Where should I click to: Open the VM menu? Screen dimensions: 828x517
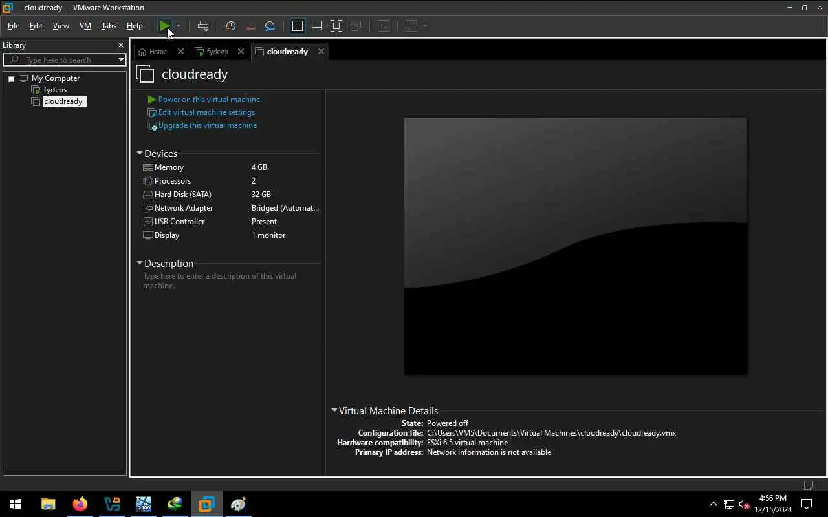point(85,26)
